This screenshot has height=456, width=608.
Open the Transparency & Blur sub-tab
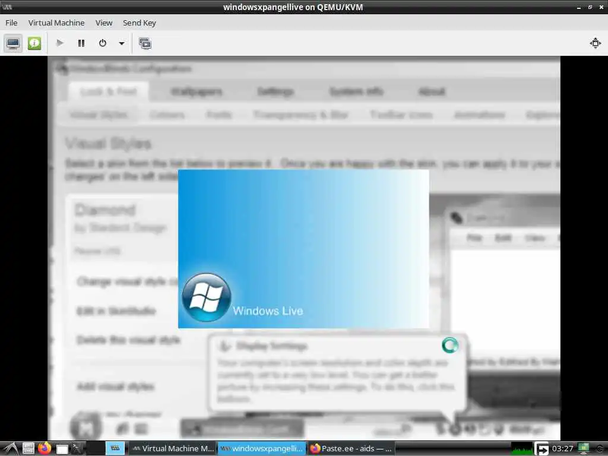[x=301, y=115]
